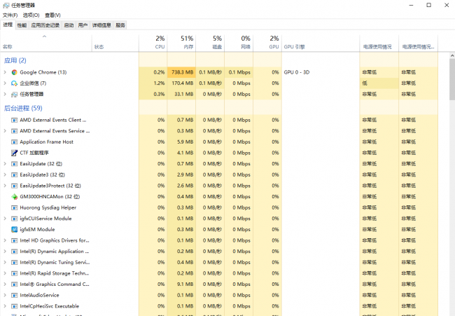Click the Intel(R) Dynamic Application icon

click(x=14, y=252)
